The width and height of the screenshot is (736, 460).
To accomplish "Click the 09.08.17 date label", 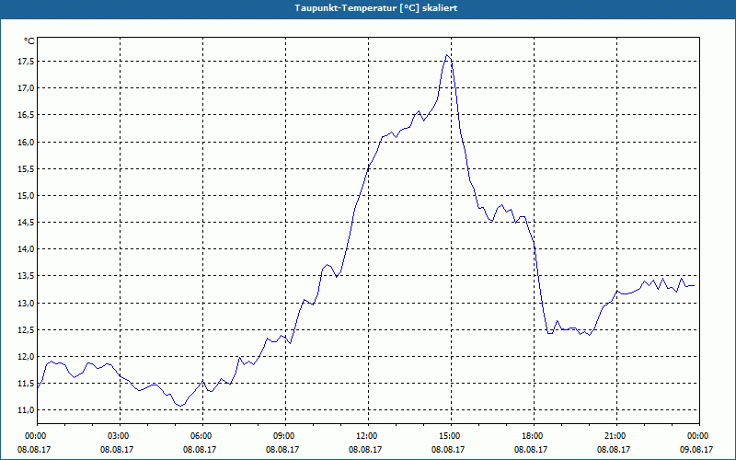I will tap(696, 450).
